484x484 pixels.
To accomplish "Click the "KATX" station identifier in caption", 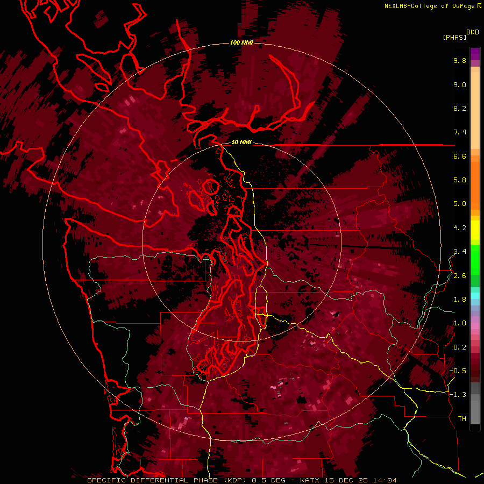I will tap(310, 480).
